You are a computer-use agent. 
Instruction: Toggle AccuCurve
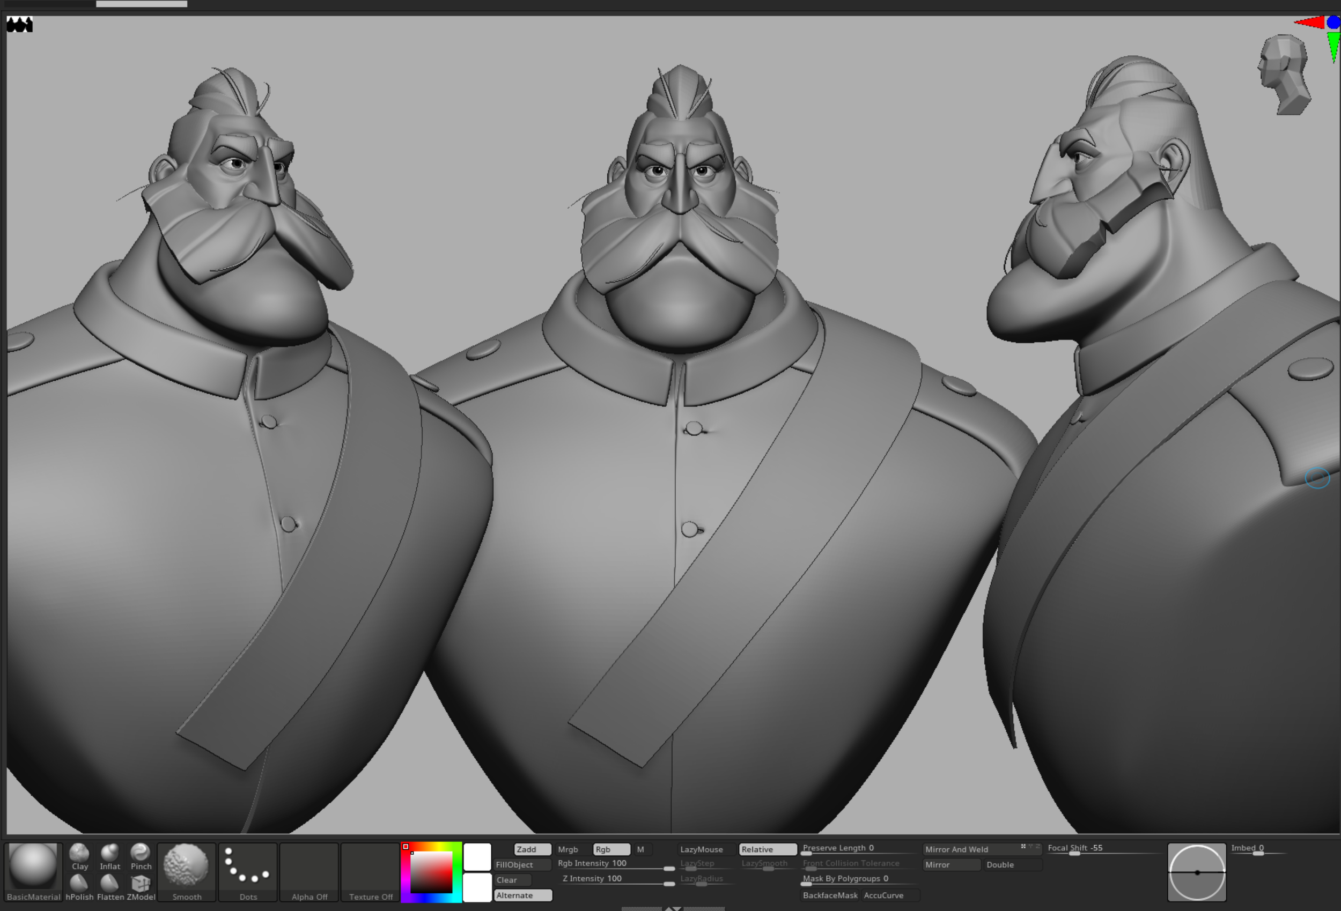coord(890,895)
